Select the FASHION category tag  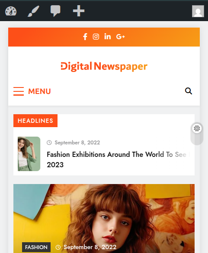click(36, 247)
